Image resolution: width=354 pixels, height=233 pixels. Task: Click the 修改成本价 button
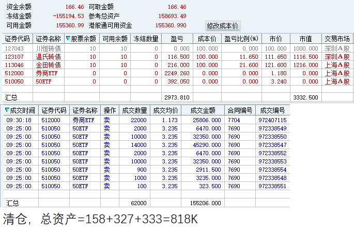223,26
